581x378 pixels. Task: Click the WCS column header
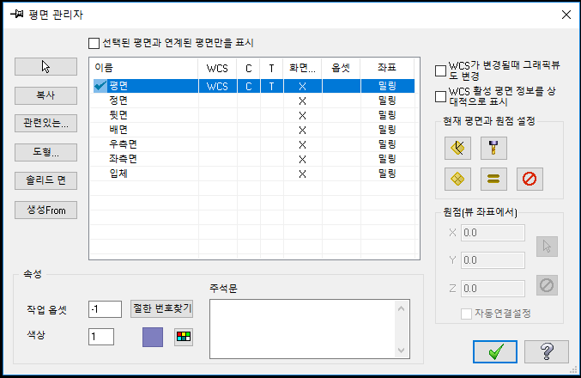click(217, 68)
